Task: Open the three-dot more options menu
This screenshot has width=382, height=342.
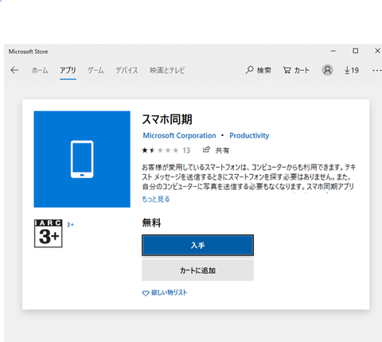Action: point(376,70)
